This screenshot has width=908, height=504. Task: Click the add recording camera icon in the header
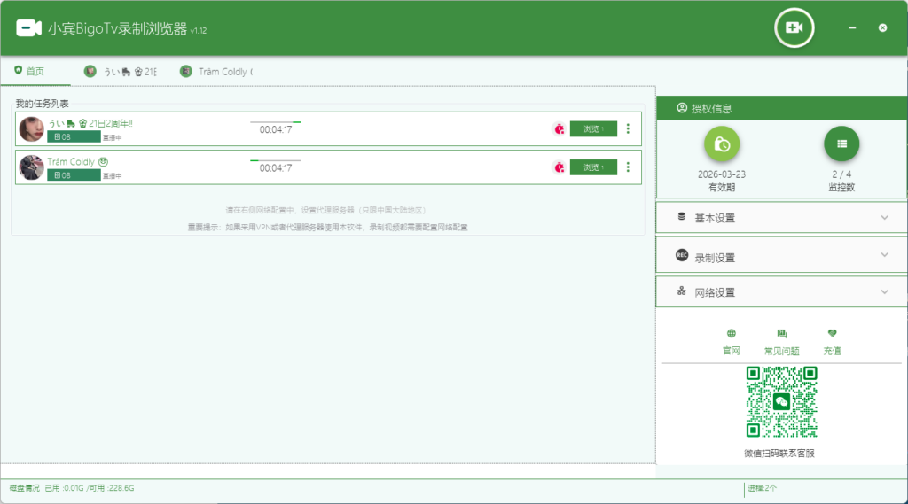(x=794, y=28)
